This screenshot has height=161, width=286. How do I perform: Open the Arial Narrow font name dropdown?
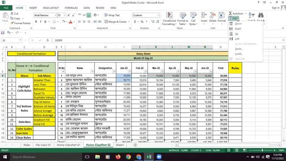tap(55, 15)
